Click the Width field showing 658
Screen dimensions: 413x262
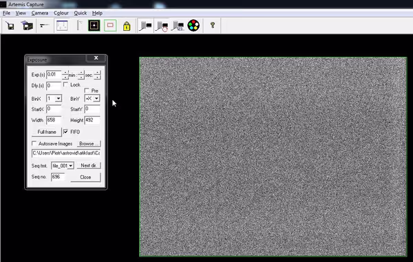(x=54, y=120)
